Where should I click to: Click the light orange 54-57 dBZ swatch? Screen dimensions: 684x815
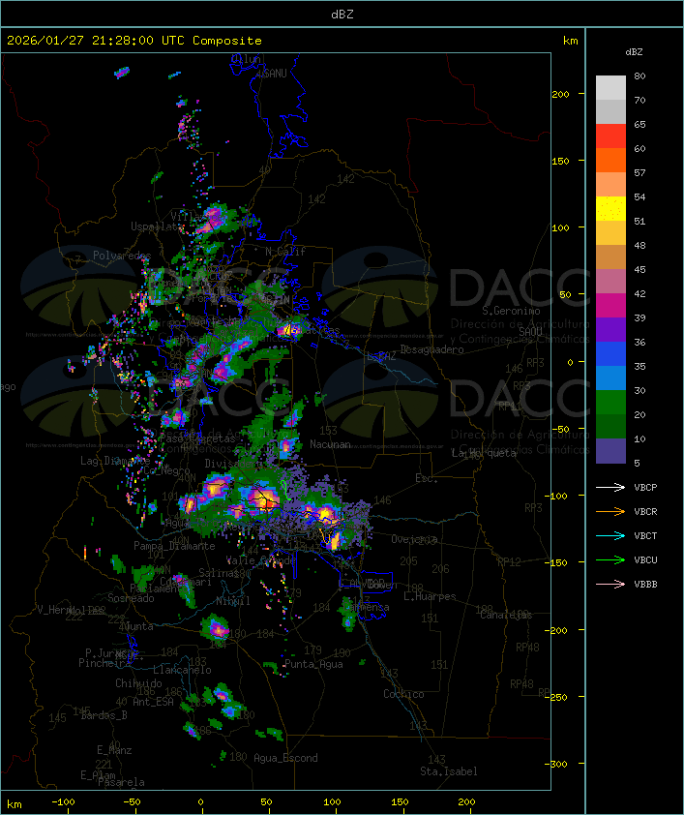(x=610, y=185)
